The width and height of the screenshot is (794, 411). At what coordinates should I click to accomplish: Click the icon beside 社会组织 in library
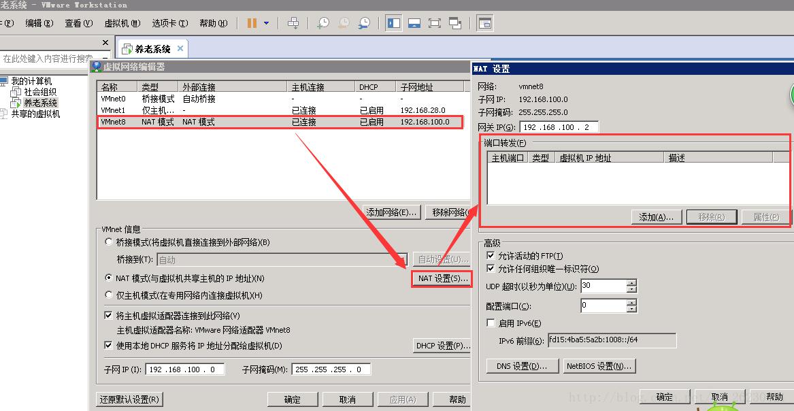pos(16,92)
